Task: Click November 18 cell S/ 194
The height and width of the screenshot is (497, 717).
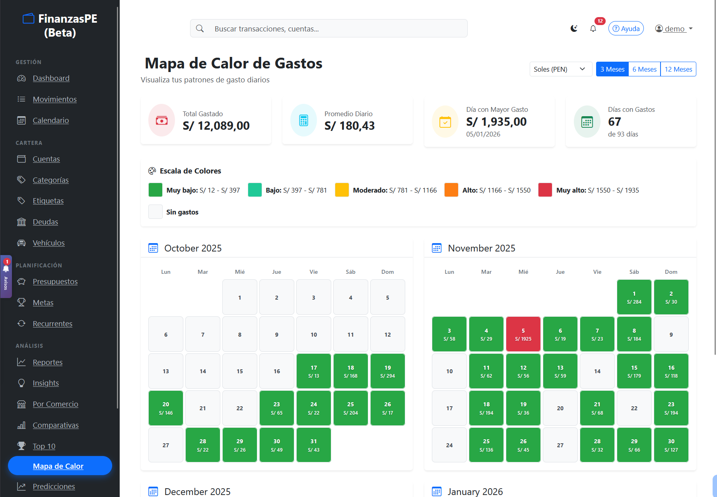Action: tap(486, 408)
